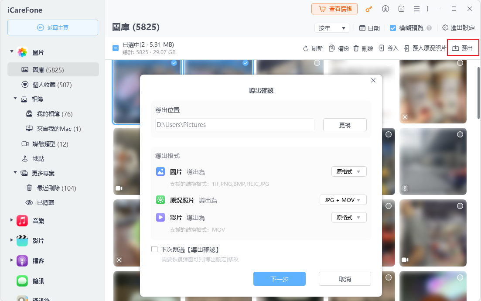Expand the 播客 section arrow
481x301 pixels.
[x=12, y=260]
